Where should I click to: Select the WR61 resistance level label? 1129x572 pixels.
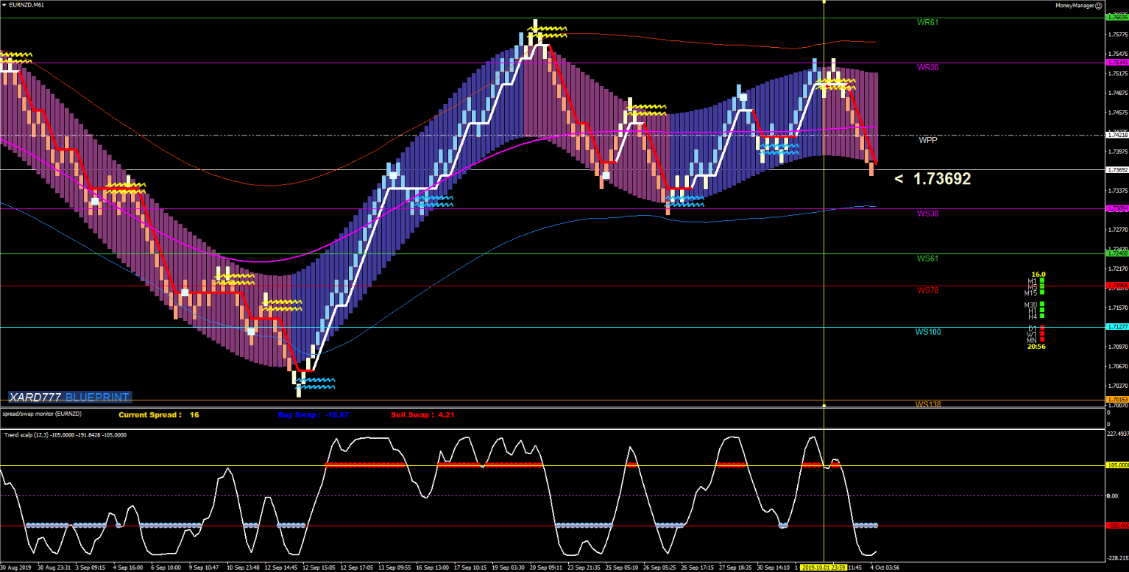pyautogui.click(x=927, y=22)
